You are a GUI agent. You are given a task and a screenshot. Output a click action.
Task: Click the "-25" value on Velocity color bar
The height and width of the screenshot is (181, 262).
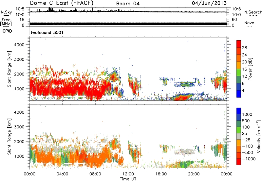(246, 140)
